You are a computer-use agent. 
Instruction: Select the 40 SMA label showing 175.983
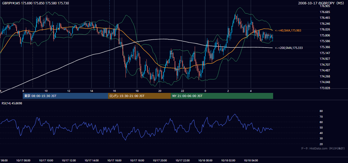point(288,30)
